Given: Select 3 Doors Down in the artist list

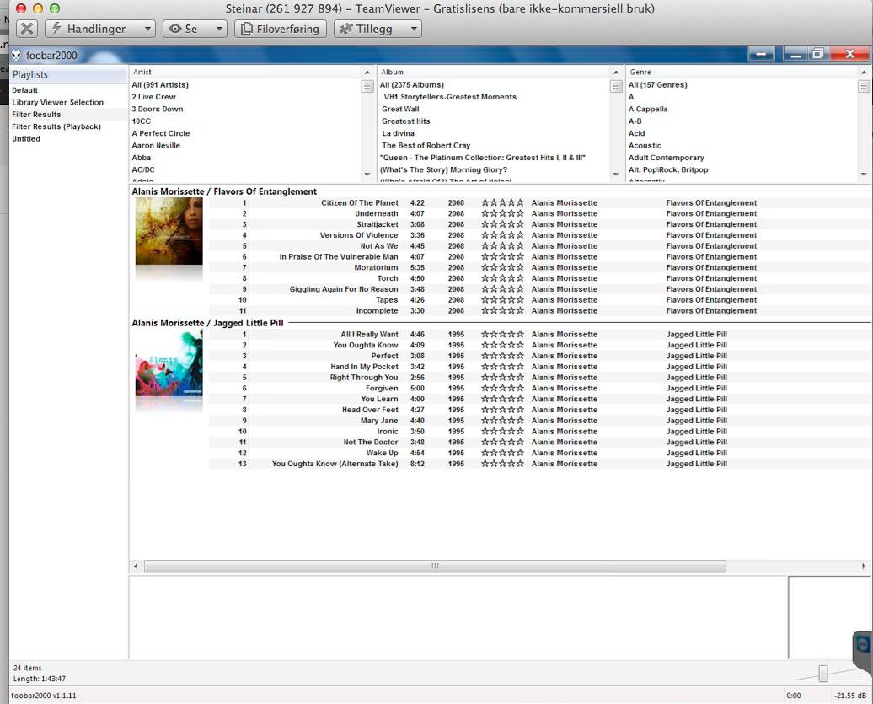Looking at the screenshot, I should 158,109.
